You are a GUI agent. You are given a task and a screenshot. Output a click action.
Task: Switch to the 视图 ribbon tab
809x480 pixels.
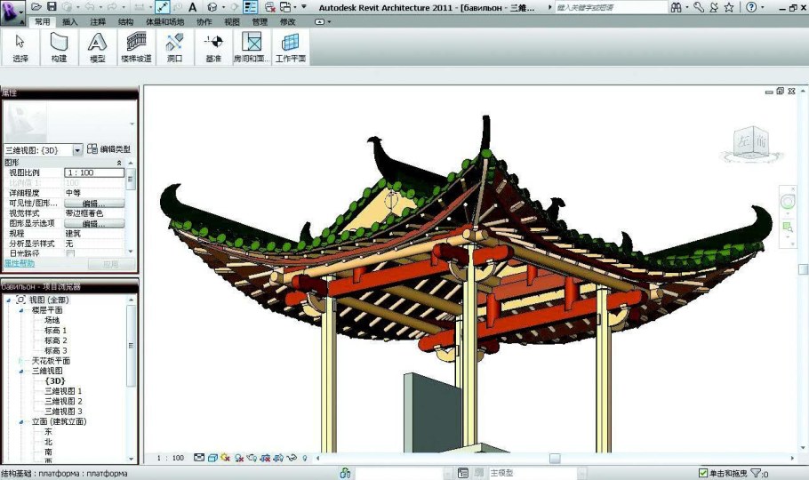pos(232,20)
